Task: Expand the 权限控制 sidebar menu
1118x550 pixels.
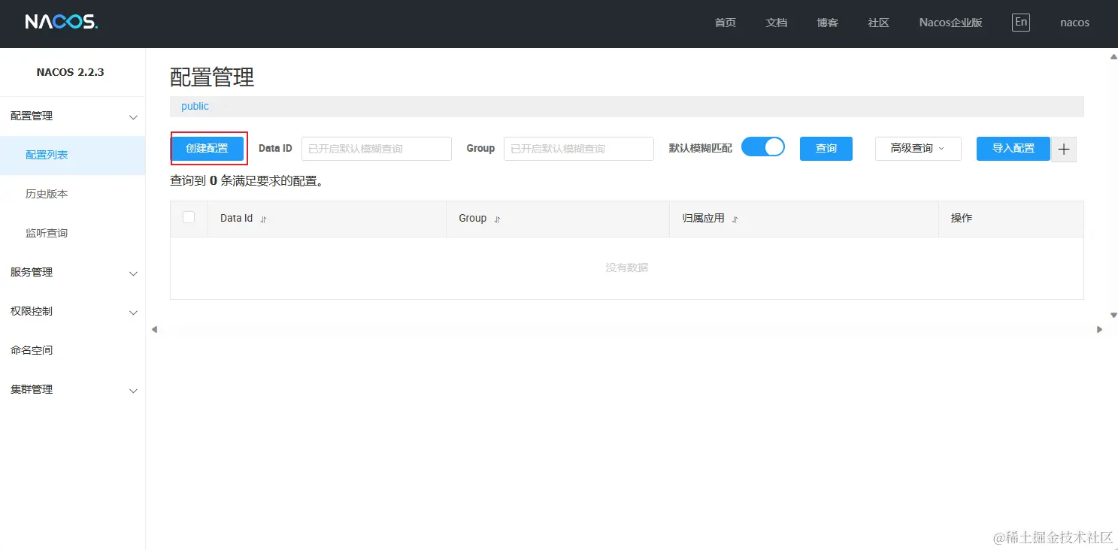Action: [x=73, y=312]
